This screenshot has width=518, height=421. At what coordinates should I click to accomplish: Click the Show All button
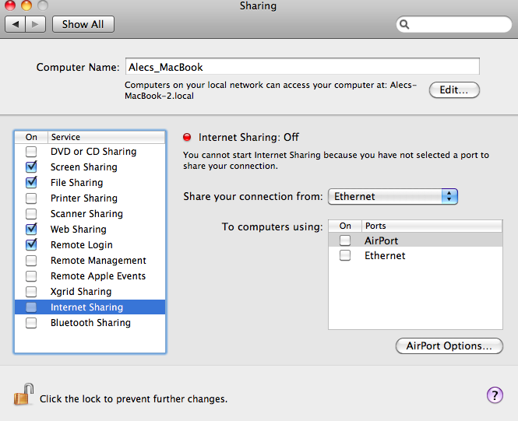[83, 24]
